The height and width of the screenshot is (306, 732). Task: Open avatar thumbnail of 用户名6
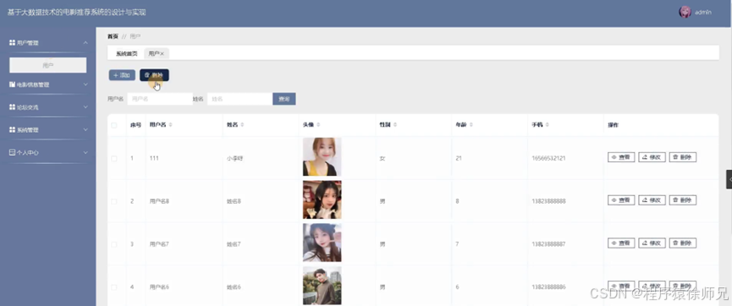(322, 286)
